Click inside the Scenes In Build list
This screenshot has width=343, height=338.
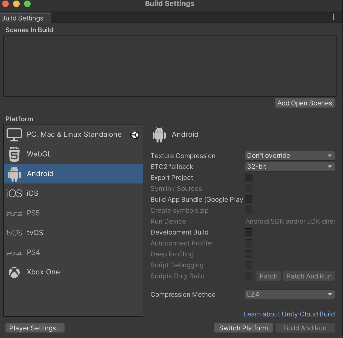tap(170, 66)
